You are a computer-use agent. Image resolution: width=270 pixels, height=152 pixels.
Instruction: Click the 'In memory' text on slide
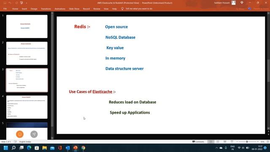[115, 58]
